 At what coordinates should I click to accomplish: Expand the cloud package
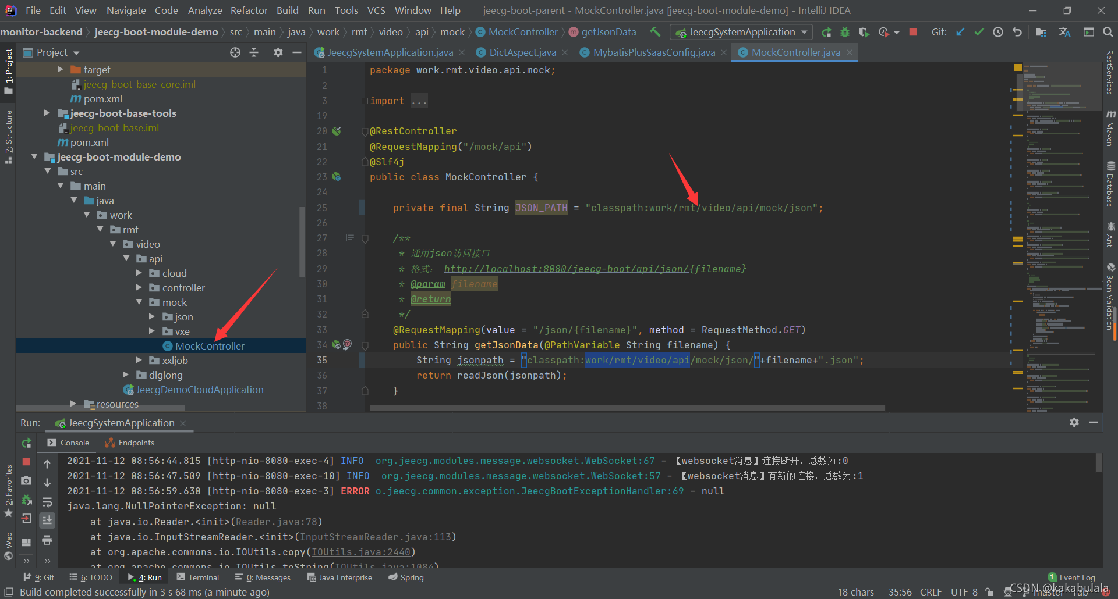pyautogui.click(x=139, y=273)
